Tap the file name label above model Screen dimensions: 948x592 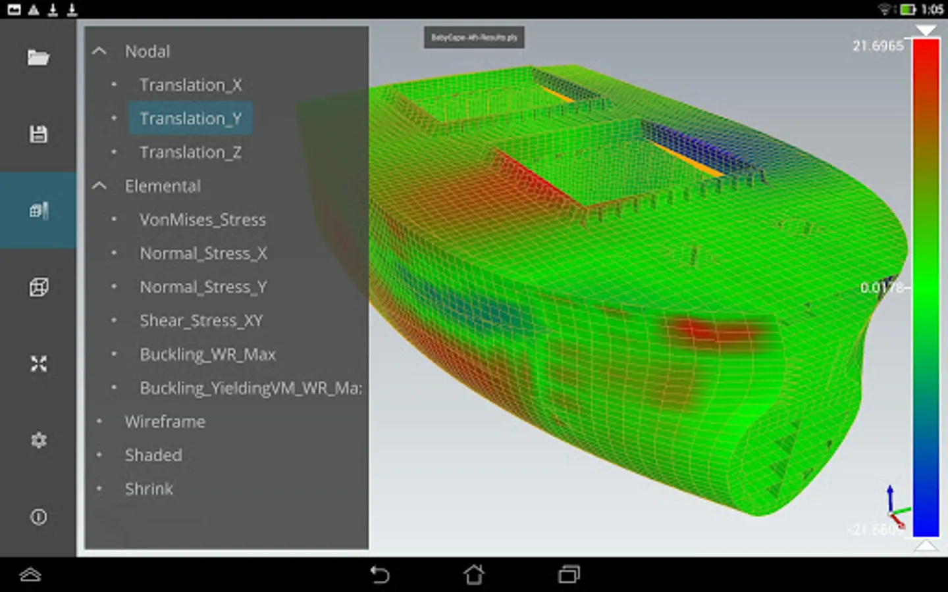click(474, 37)
